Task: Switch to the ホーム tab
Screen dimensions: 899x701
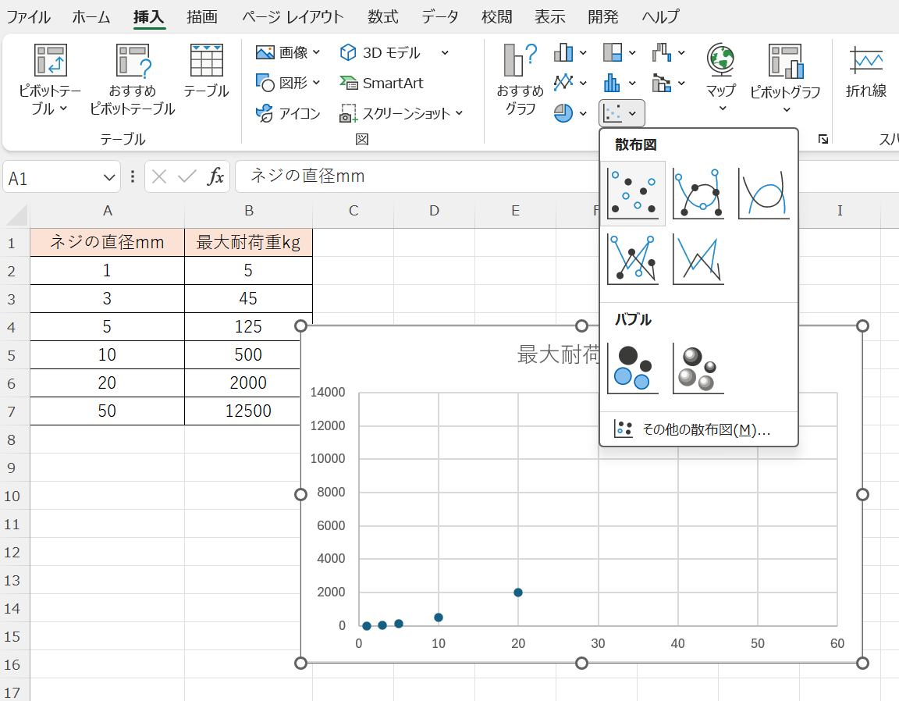Action: pyautogui.click(x=91, y=16)
